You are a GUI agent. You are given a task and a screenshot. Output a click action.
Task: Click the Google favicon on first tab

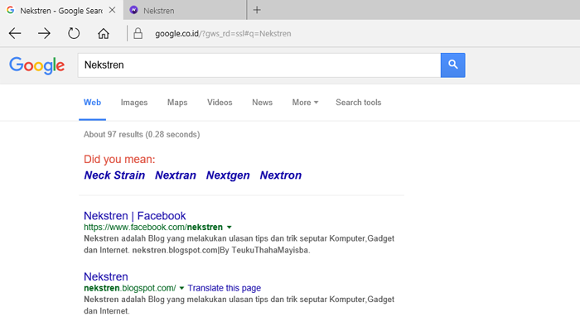[10, 10]
